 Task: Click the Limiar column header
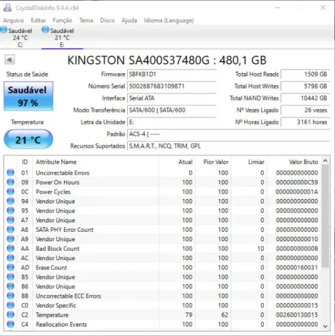[x=249, y=162]
